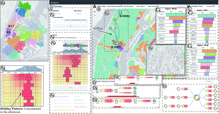This screenshot has height=114, width=219.
Task: Click College & University legend entry
Action: pos(62,100)
